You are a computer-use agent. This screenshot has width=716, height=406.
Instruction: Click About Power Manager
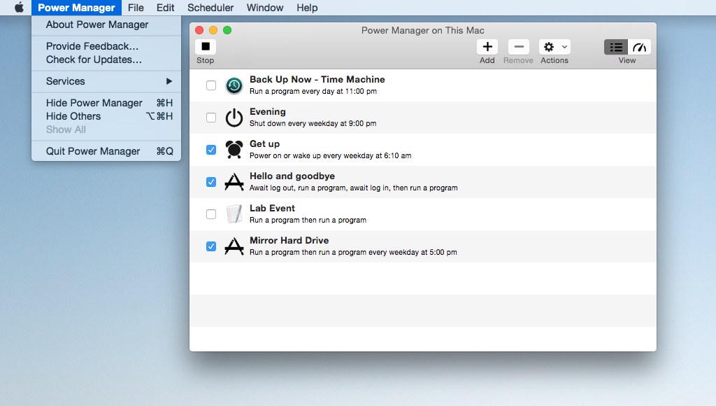coord(97,24)
